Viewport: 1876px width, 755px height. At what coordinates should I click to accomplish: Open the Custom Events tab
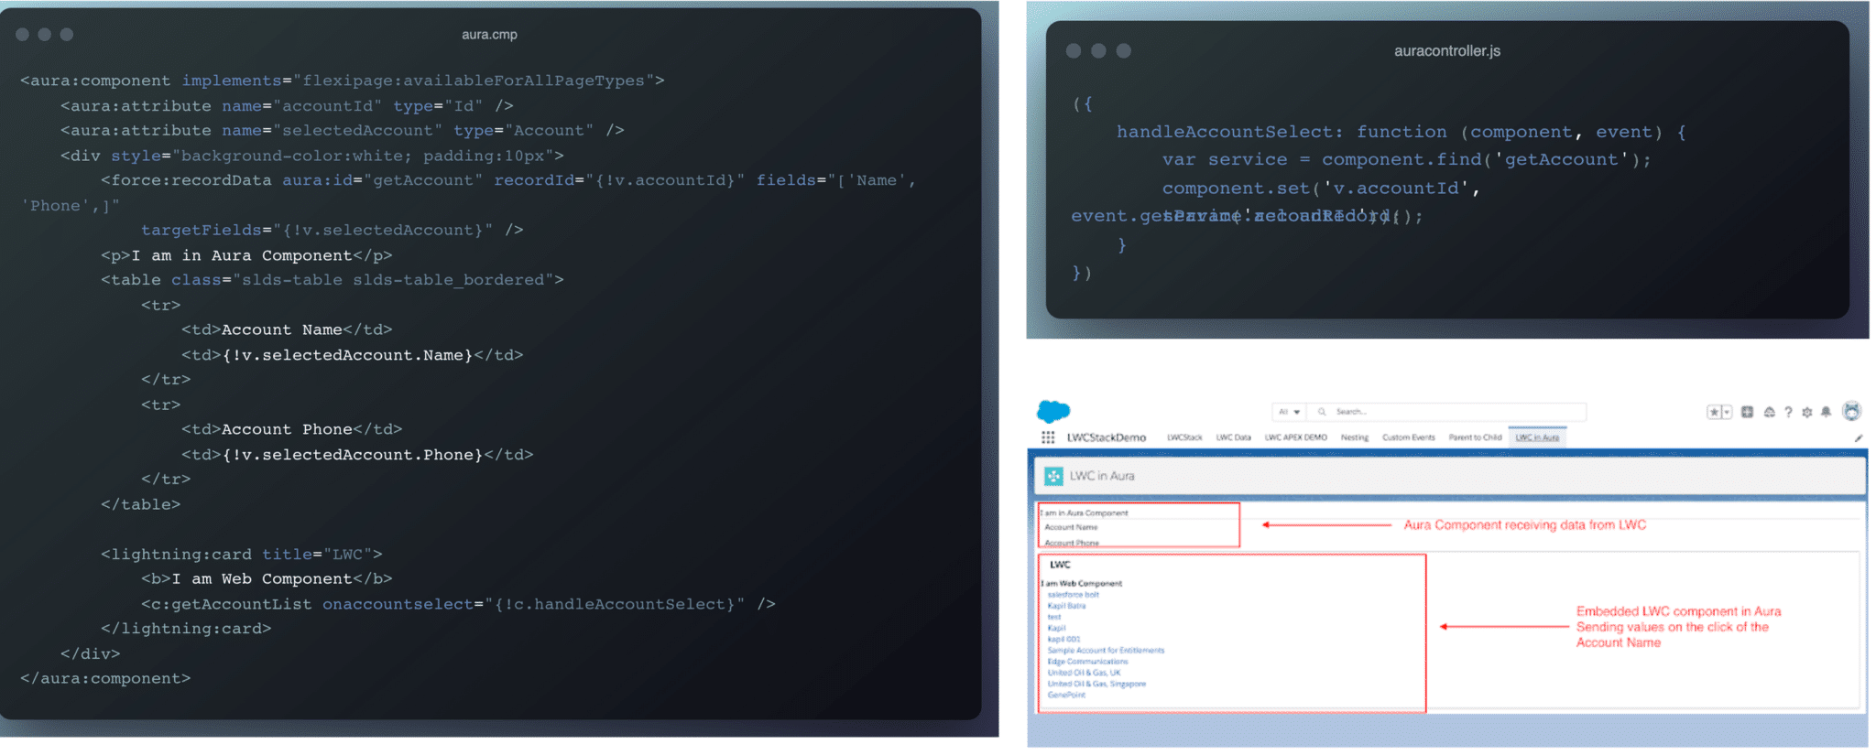click(1408, 437)
